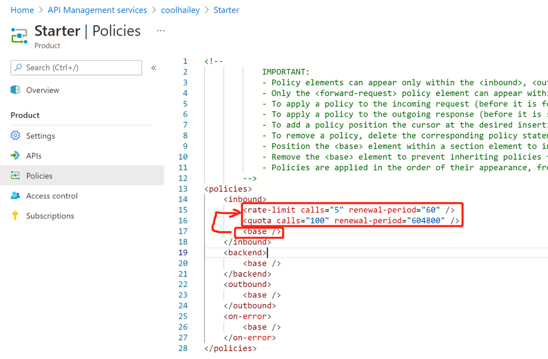Collapse the sidebar with double chevron

tap(154, 68)
